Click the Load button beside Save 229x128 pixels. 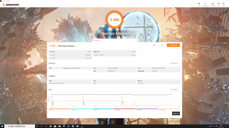(x=154, y=45)
